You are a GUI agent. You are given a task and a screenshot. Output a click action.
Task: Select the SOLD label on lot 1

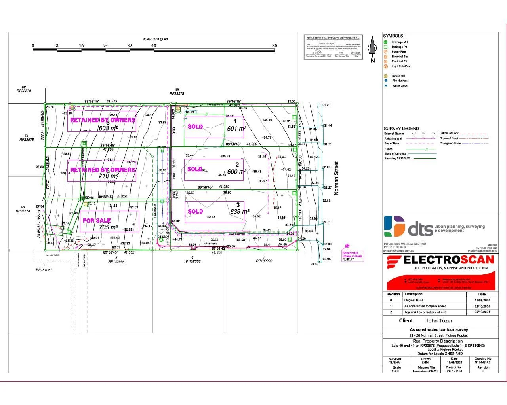(195, 127)
